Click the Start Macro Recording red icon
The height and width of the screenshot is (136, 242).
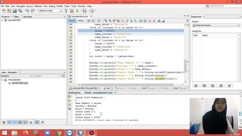[x=150, y=21]
